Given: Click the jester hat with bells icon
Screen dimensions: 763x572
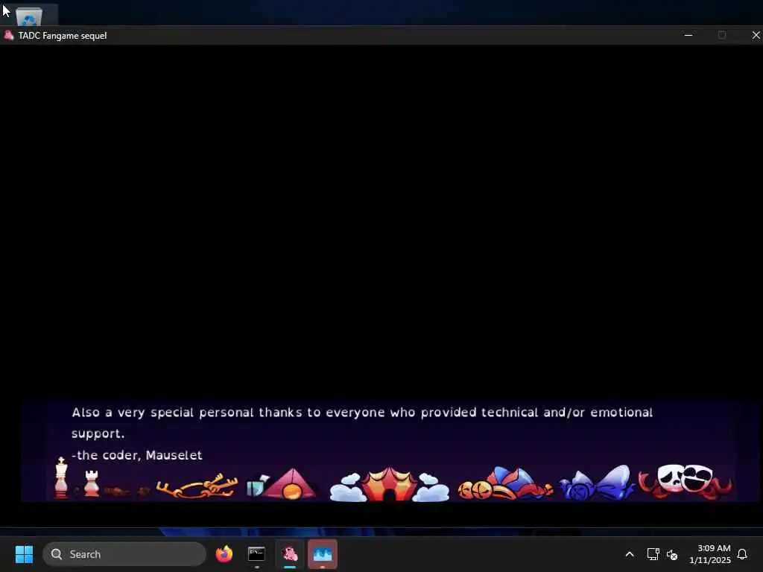Looking at the screenshot, I should tap(505, 483).
